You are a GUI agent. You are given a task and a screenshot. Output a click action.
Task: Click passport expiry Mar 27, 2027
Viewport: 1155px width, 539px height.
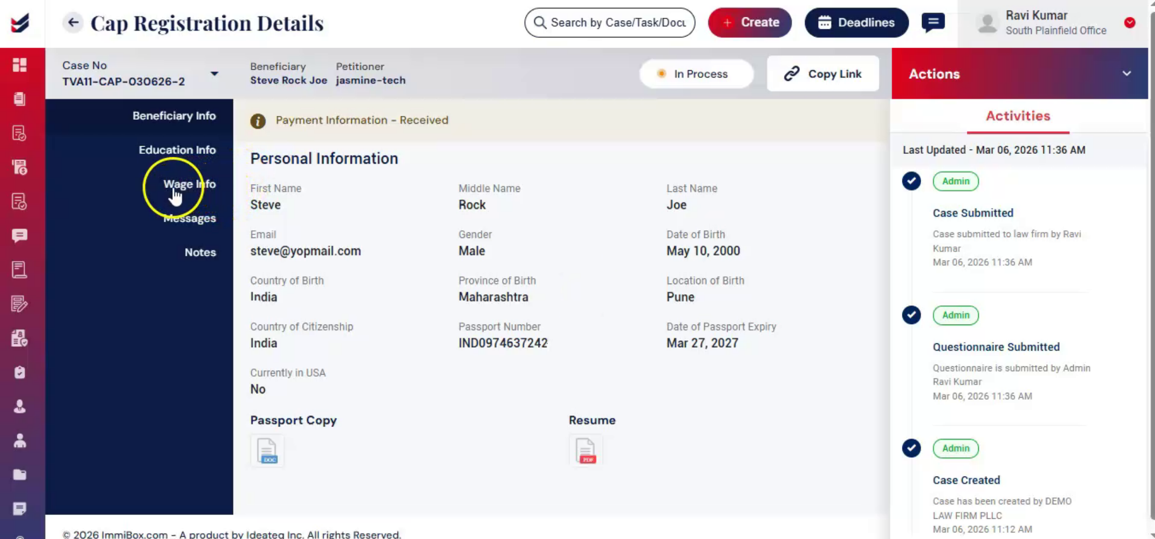click(x=702, y=343)
